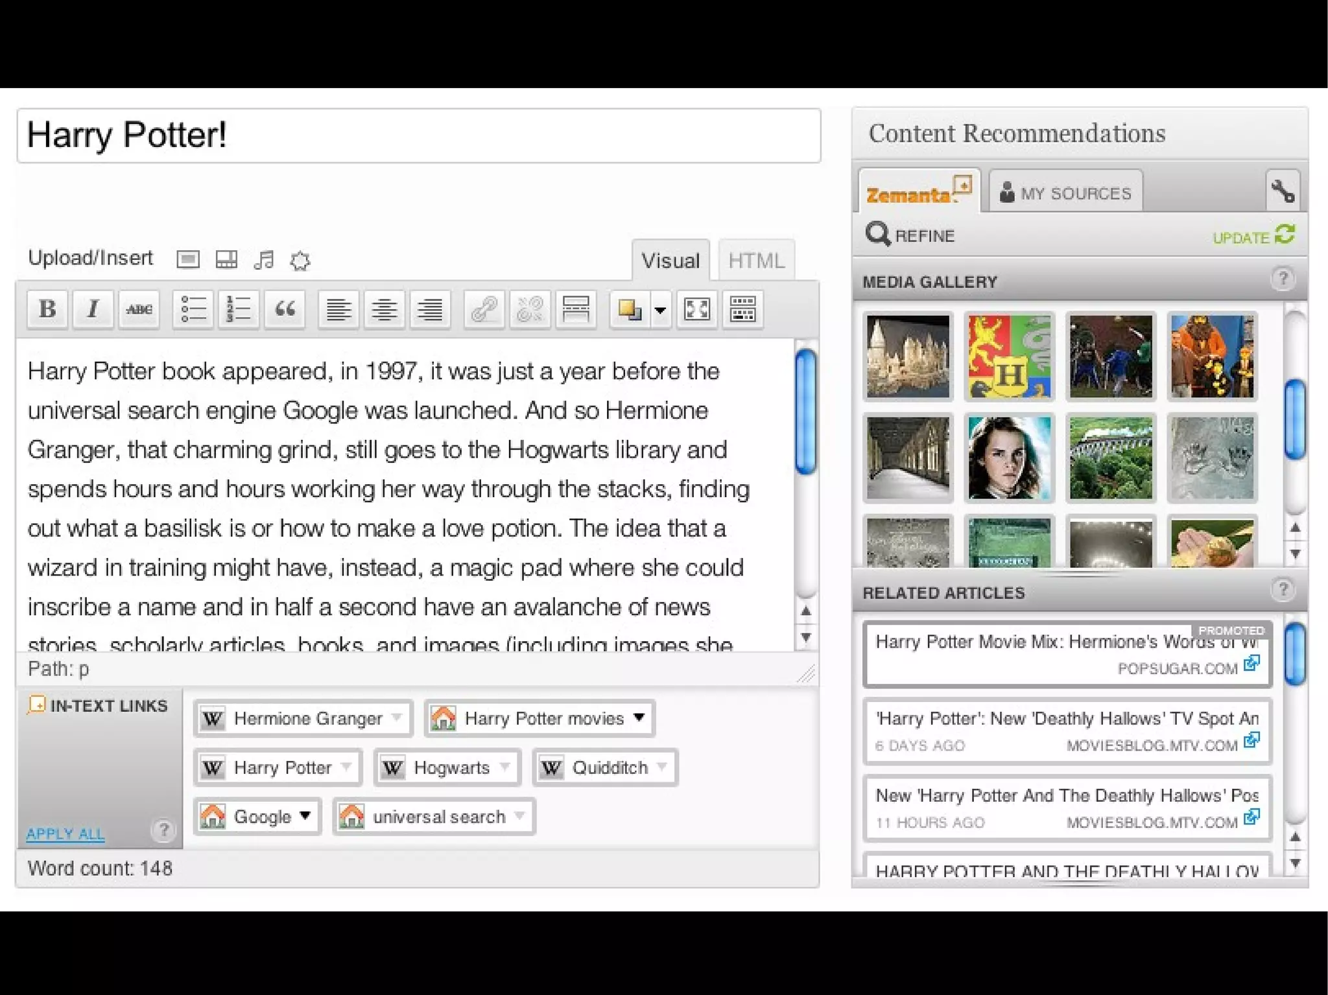The width and height of the screenshot is (1328, 995).
Task: Toggle bold formatting in editor toolbar
Action: pos(47,309)
